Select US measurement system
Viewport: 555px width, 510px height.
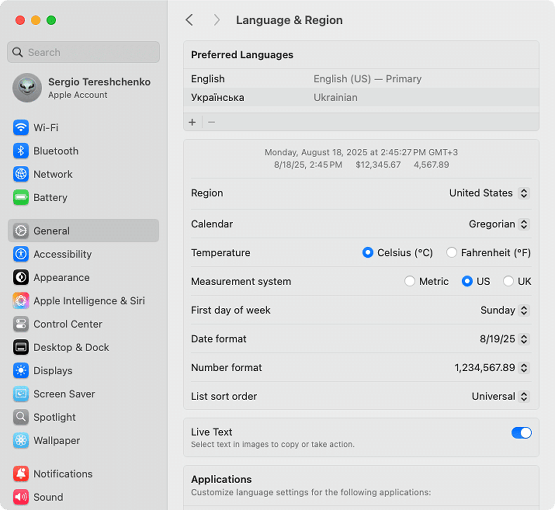(x=467, y=281)
